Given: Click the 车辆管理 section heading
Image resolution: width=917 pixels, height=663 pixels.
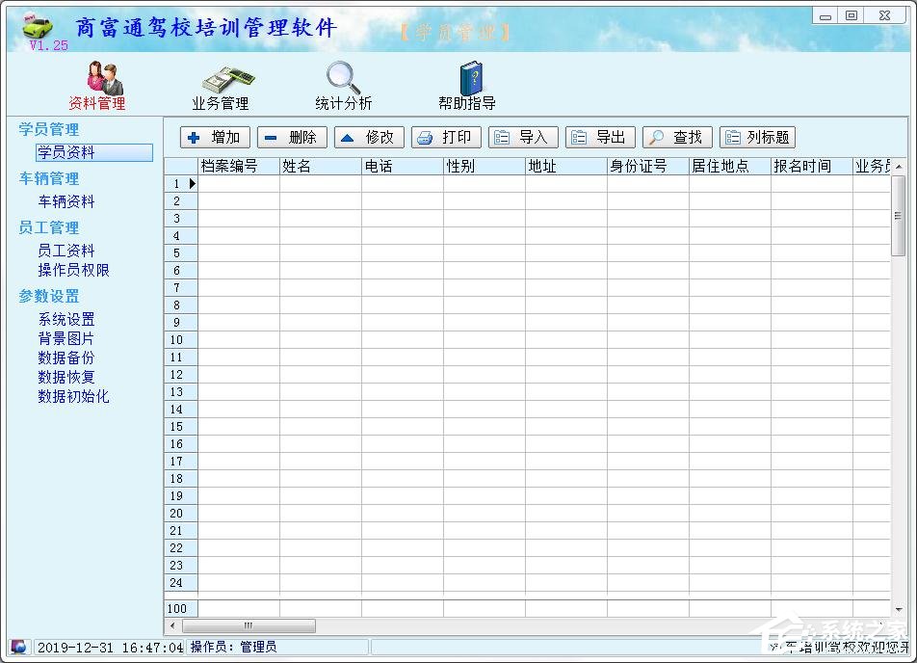Looking at the screenshot, I should click(x=49, y=178).
